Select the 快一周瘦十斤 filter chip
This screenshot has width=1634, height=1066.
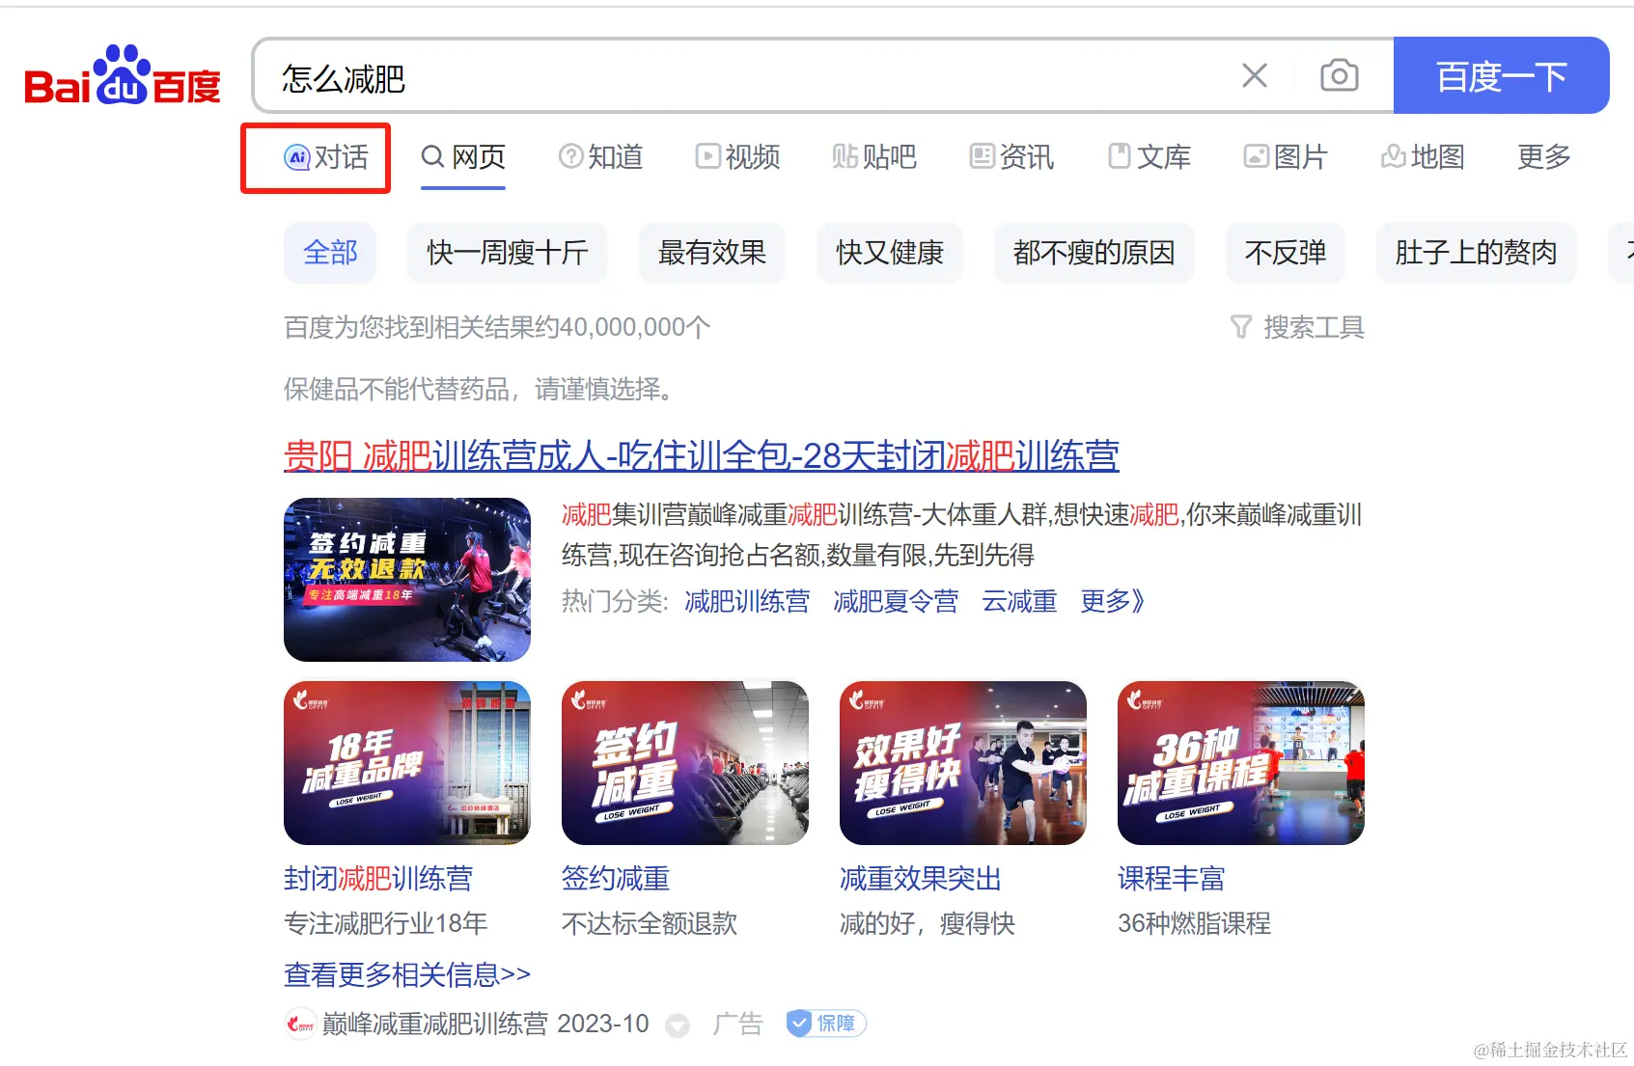coord(508,253)
